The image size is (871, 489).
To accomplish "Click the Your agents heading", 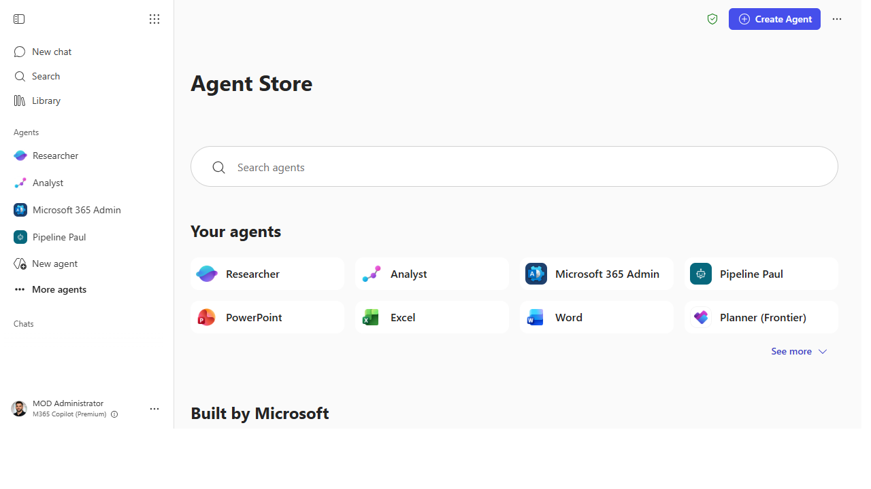I will [x=236, y=232].
